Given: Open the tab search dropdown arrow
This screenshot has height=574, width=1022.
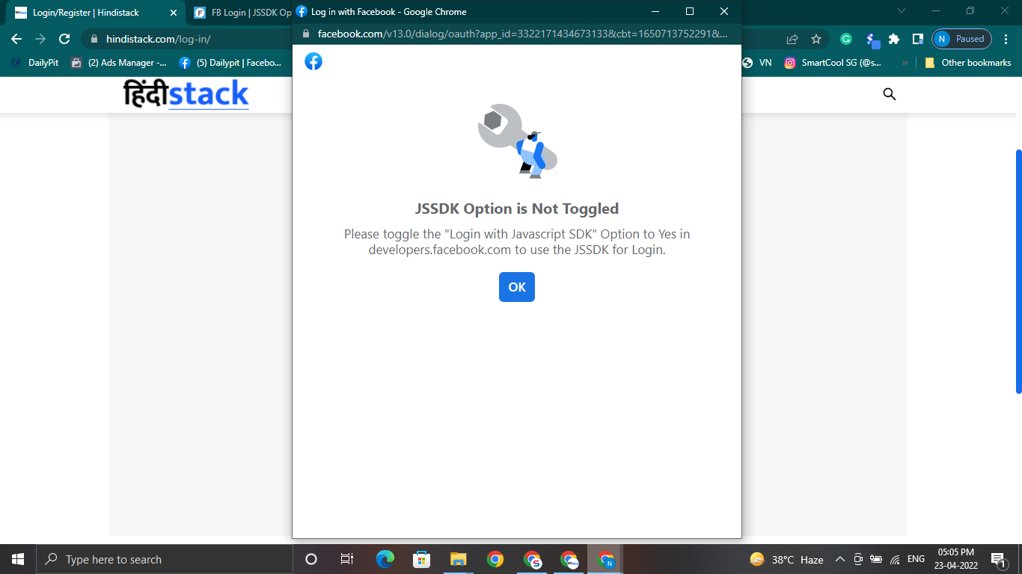Looking at the screenshot, I should click(902, 11).
